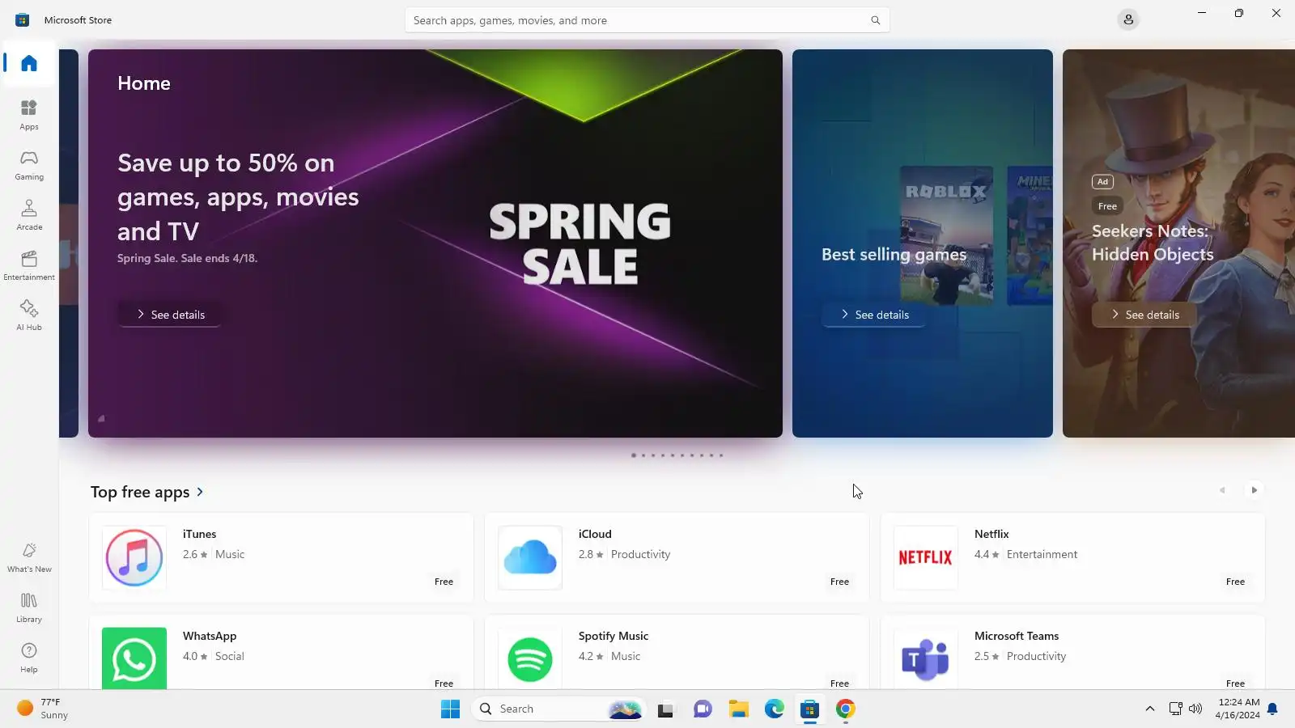Click the Free label on Netflix card
This screenshot has height=728, width=1295.
click(x=1235, y=582)
